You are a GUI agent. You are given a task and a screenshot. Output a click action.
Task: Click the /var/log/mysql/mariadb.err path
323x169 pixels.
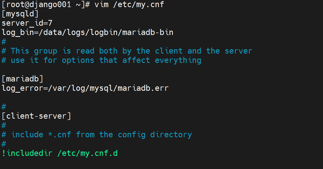pyautogui.click(x=108, y=88)
